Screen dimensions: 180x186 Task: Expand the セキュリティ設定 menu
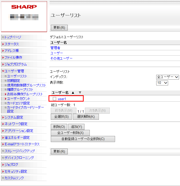coord(16,171)
